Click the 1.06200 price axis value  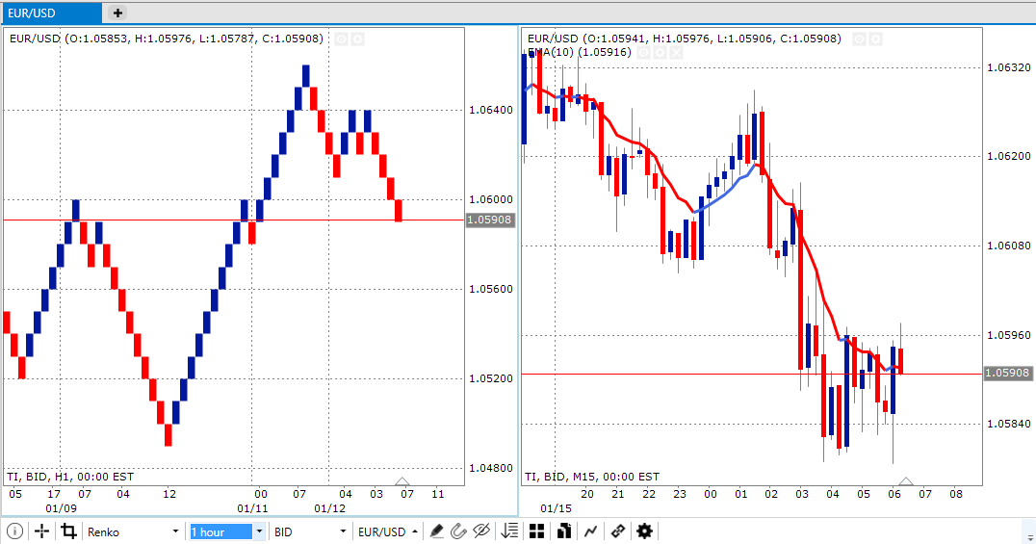tap(1008, 156)
